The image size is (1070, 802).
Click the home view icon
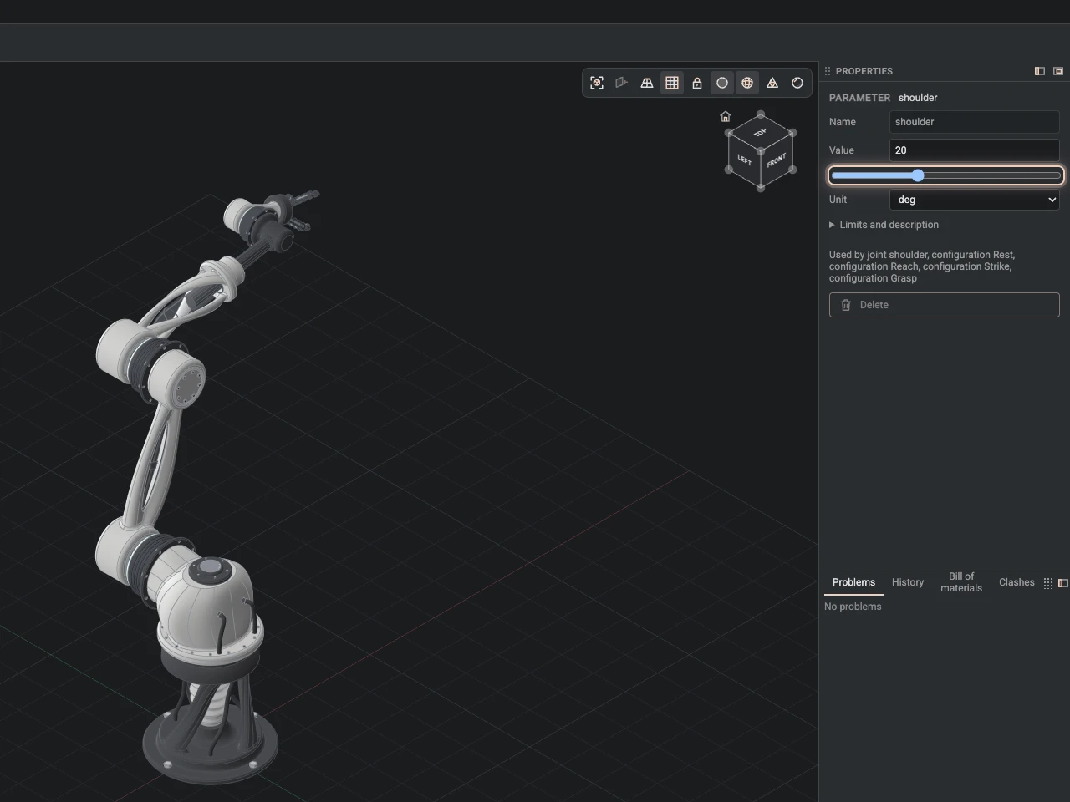tap(726, 116)
